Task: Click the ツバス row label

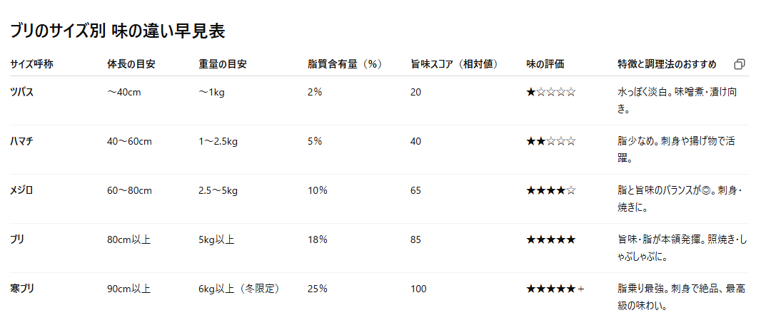Action: (x=22, y=93)
